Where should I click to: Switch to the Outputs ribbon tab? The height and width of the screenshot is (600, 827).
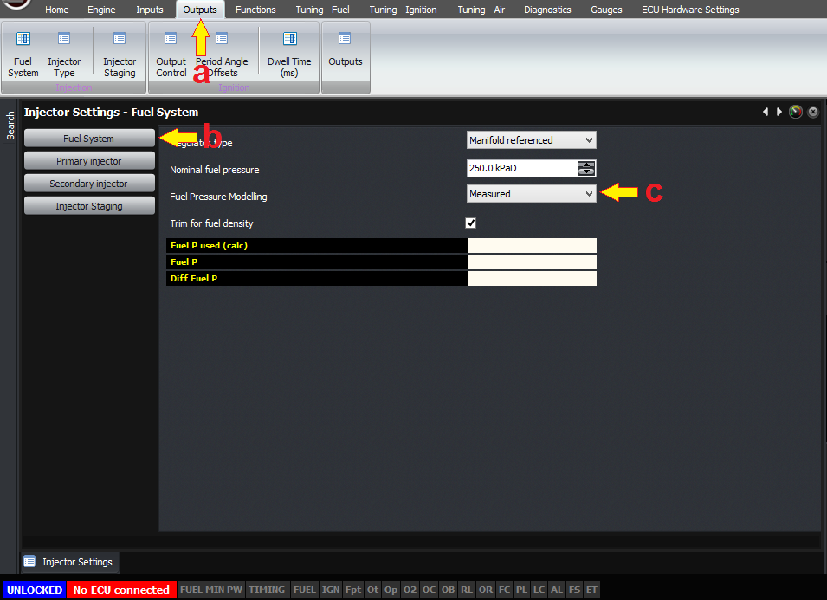[200, 10]
